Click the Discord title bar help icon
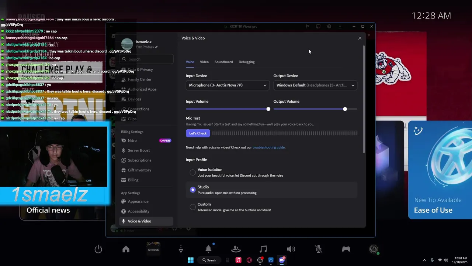 point(329,26)
